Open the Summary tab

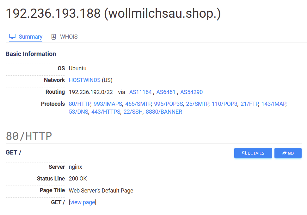click(x=30, y=37)
